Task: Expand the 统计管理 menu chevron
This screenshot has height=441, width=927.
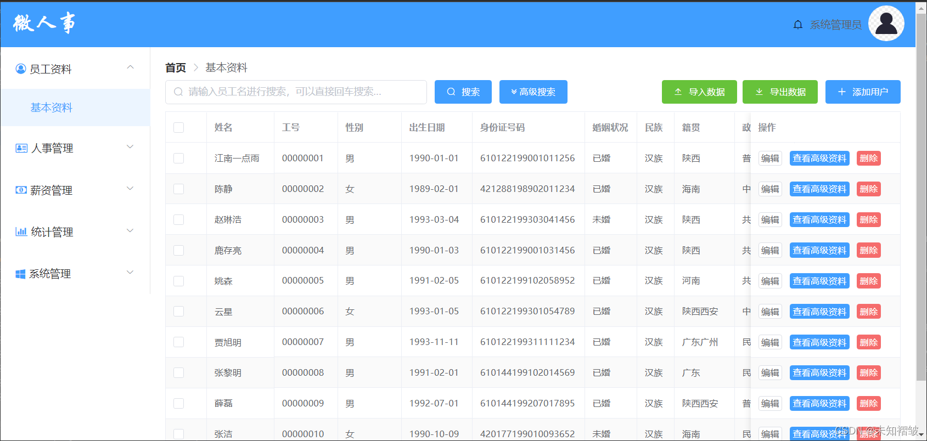Action: 130,230
